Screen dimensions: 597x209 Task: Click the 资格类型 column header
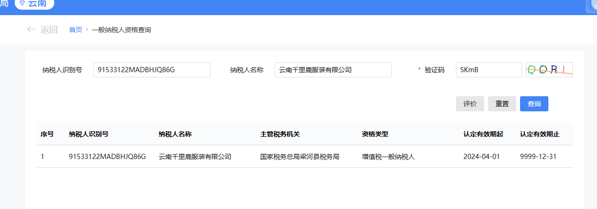point(375,134)
